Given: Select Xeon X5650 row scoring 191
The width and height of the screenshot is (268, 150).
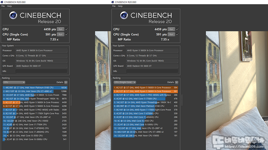Looking at the screenshot, I should pos(146,136).
